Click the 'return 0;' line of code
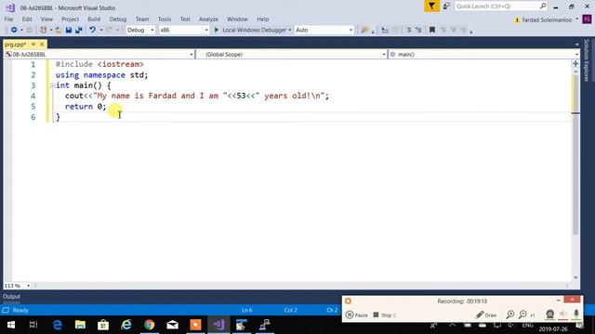595x334 pixels. pos(86,107)
